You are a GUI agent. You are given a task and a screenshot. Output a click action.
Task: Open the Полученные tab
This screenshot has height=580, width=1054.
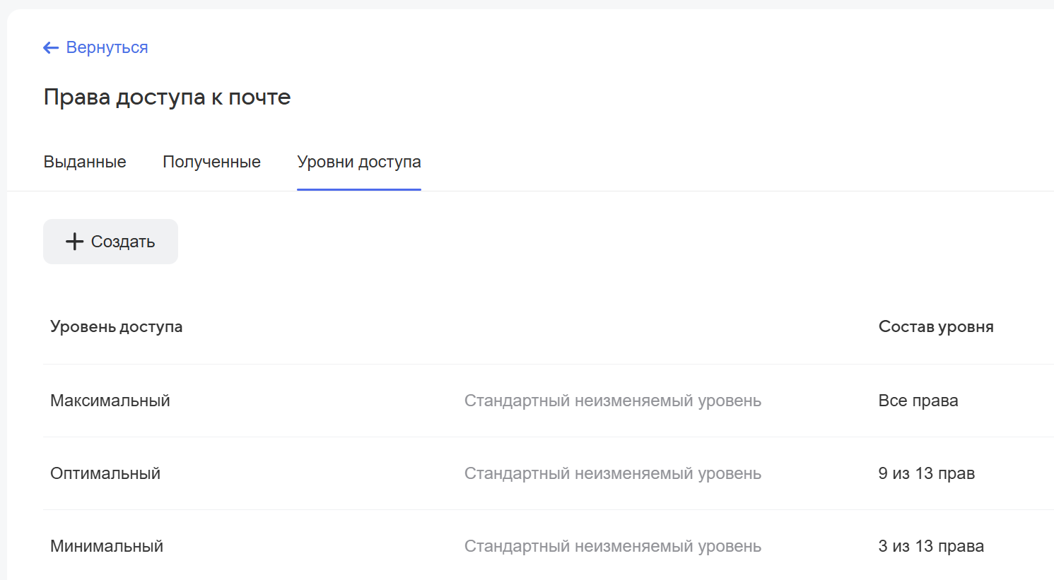point(211,162)
